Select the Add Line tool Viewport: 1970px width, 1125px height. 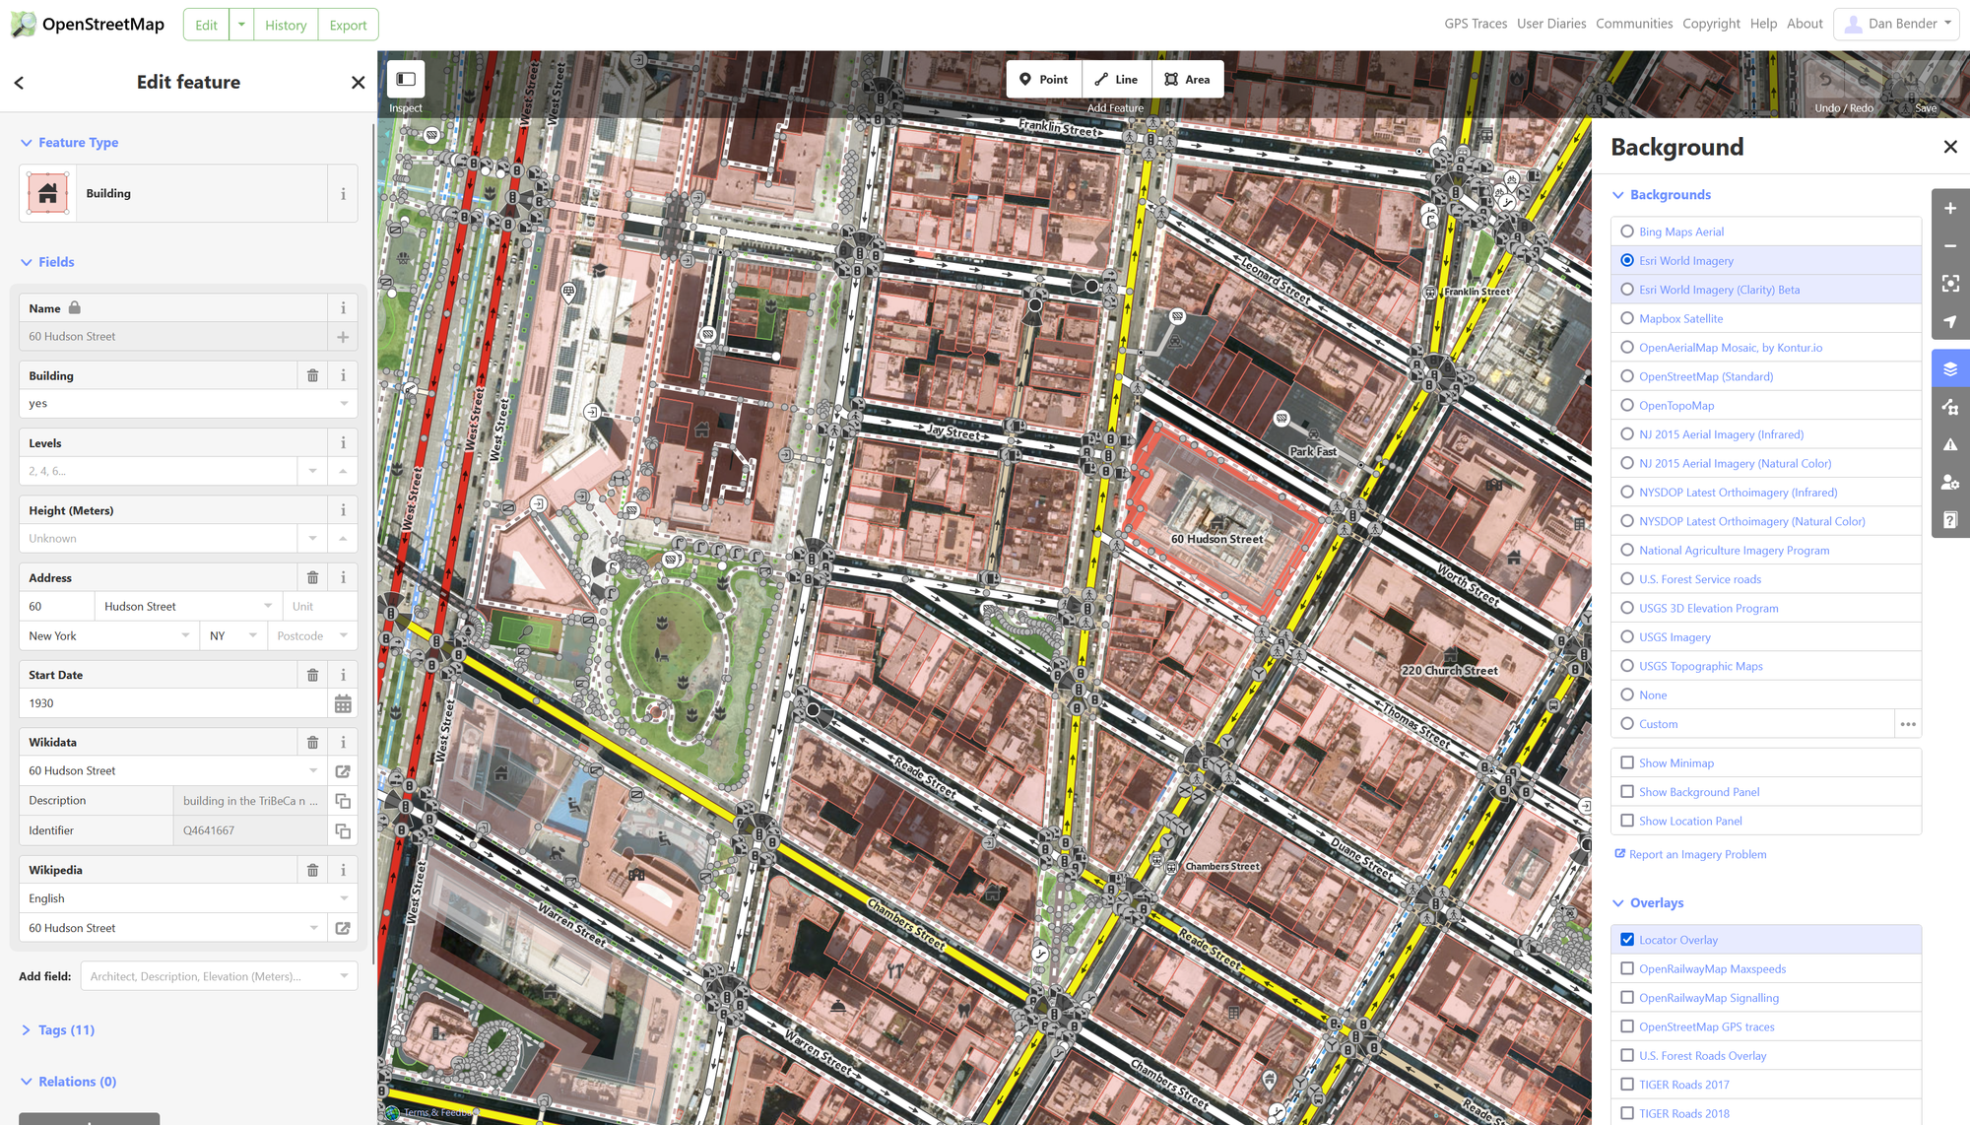pyautogui.click(x=1116, y=79)
